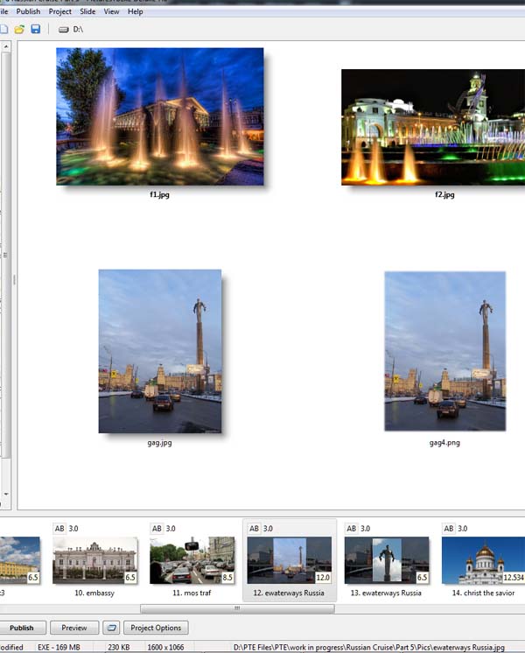Click the AB transition icon on slide 14

(x=448, y=529)
